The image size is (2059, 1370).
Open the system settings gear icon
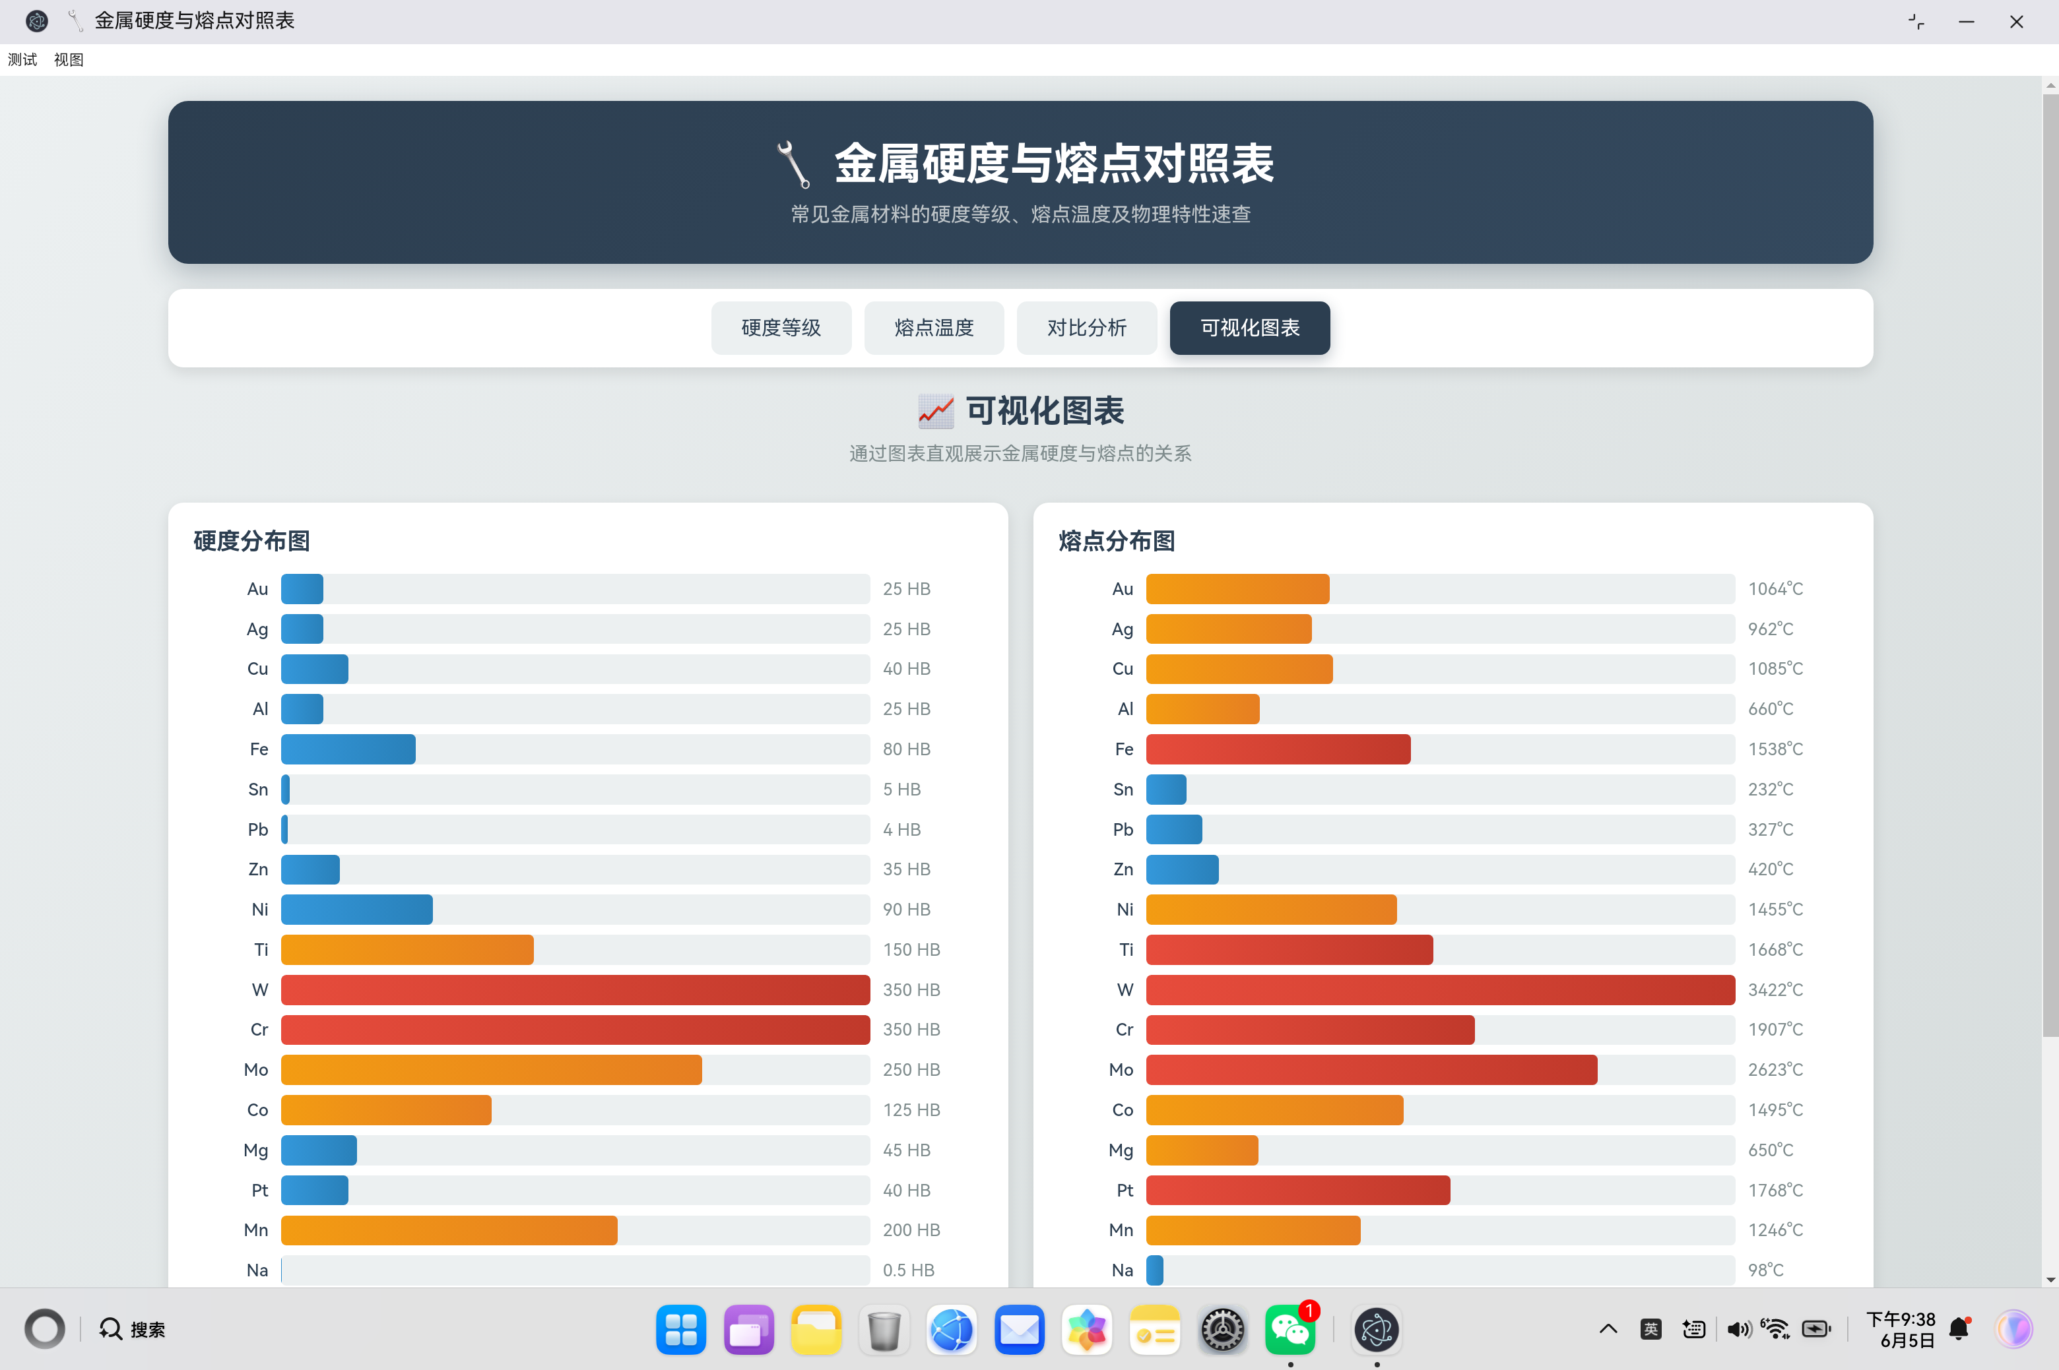click(1223, 1329)
